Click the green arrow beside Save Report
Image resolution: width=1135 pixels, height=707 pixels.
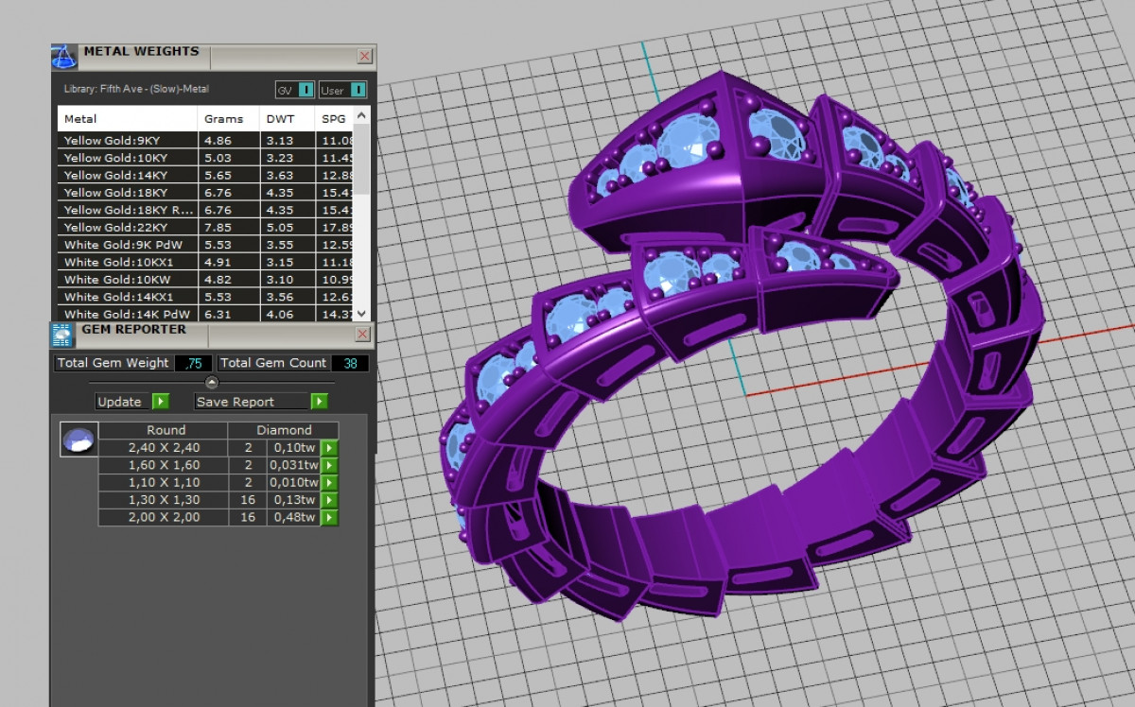click(x=319, y=402)
